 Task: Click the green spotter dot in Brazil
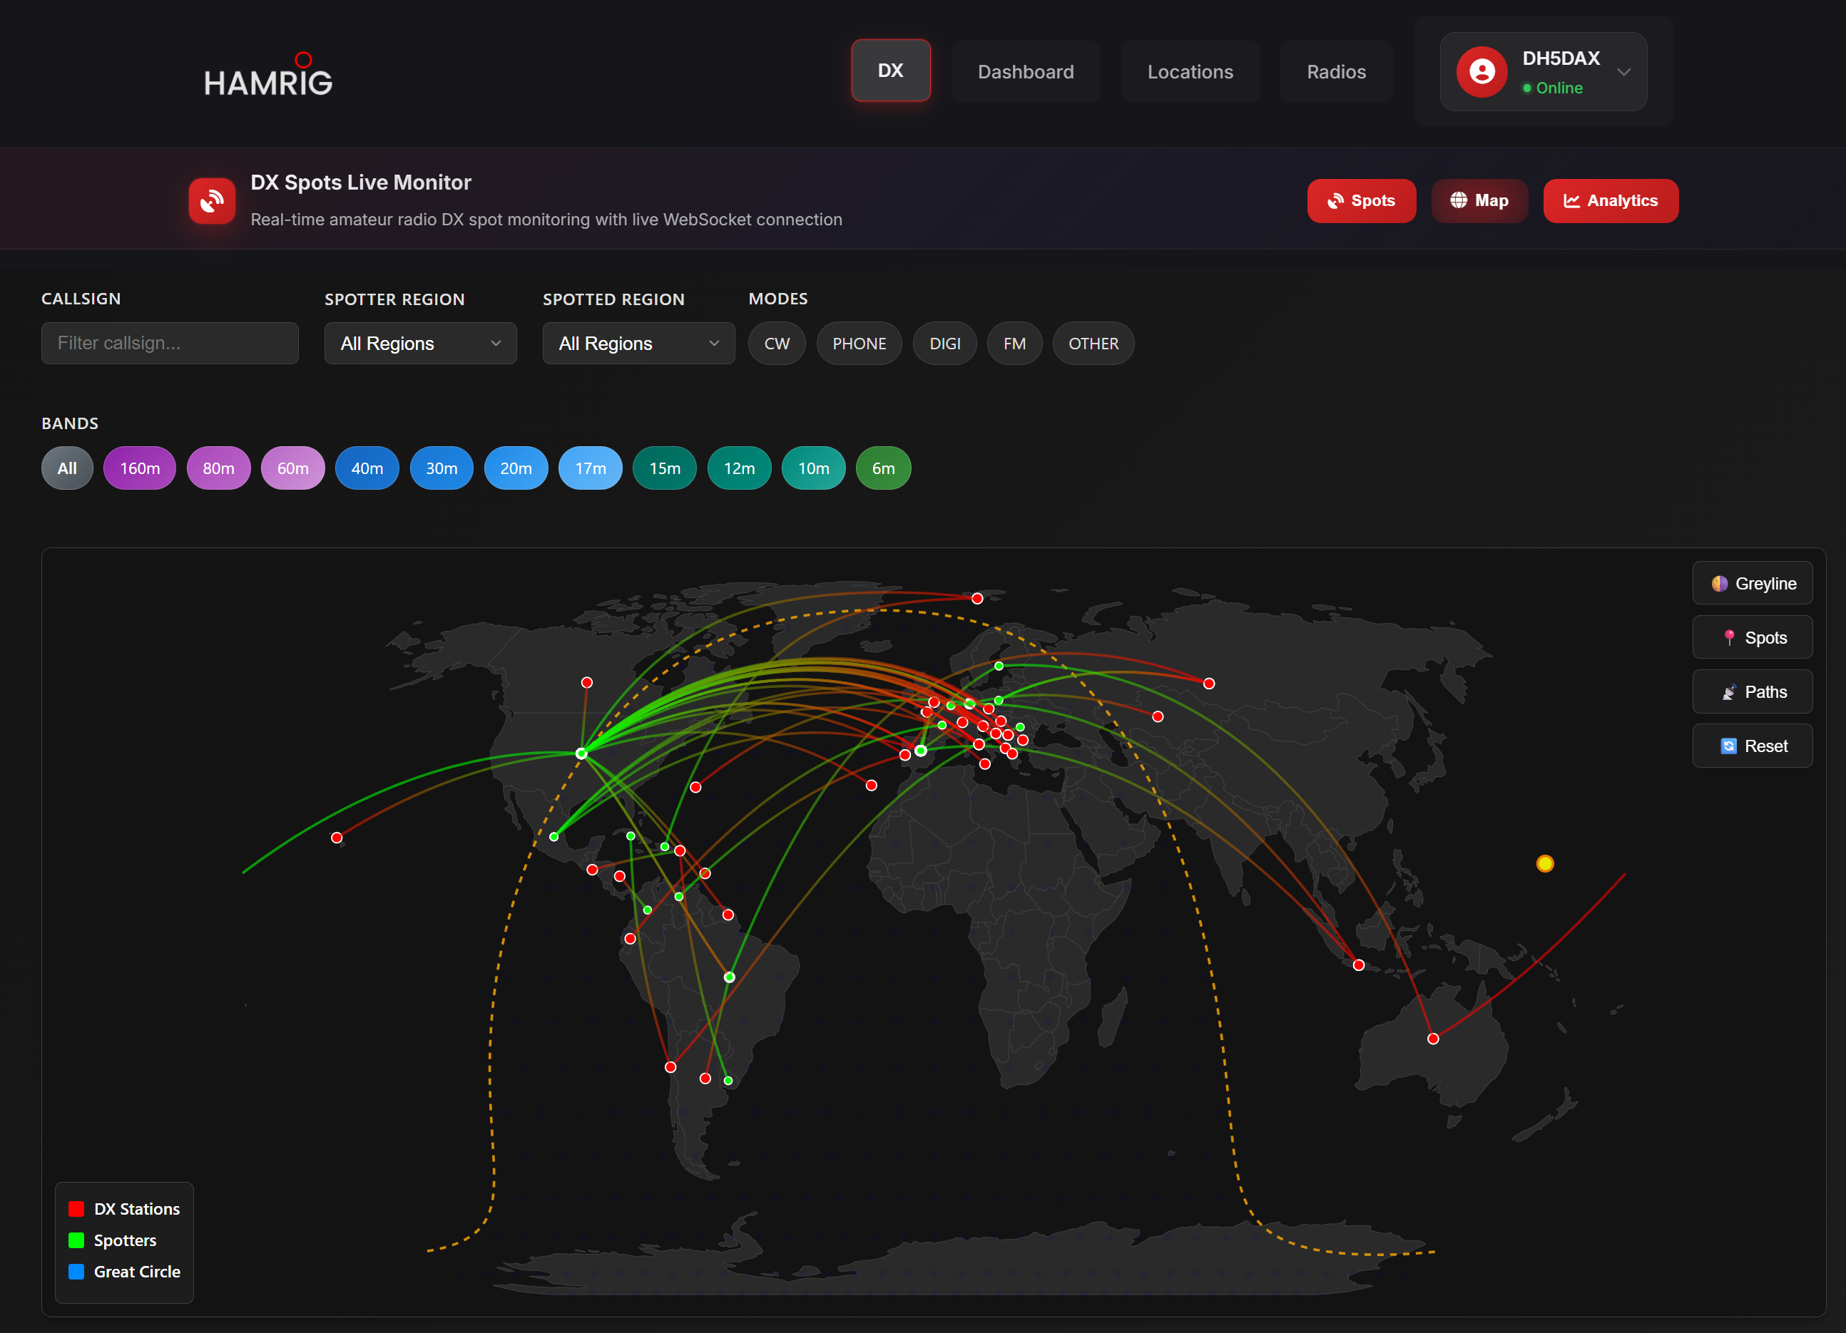point(729,977)
